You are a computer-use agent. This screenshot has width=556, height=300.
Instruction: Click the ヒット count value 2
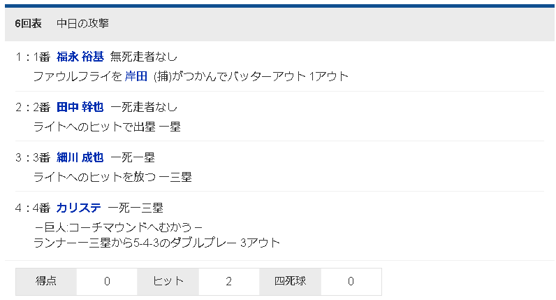coord(228,281)
